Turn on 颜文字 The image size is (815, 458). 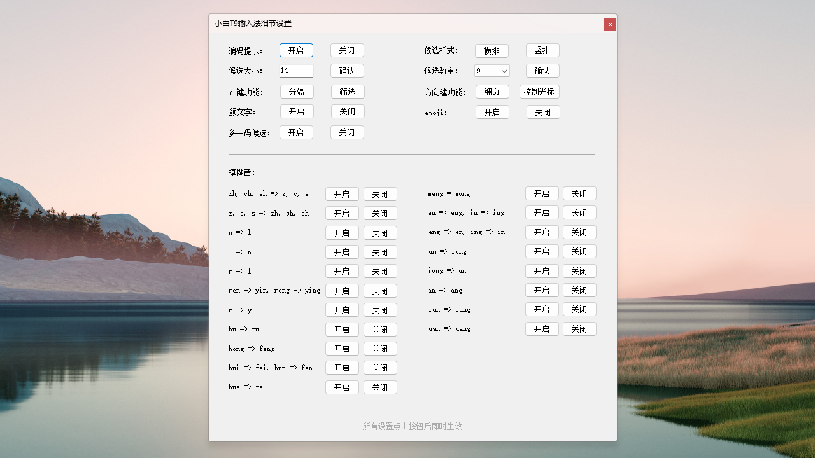point(297,111)
